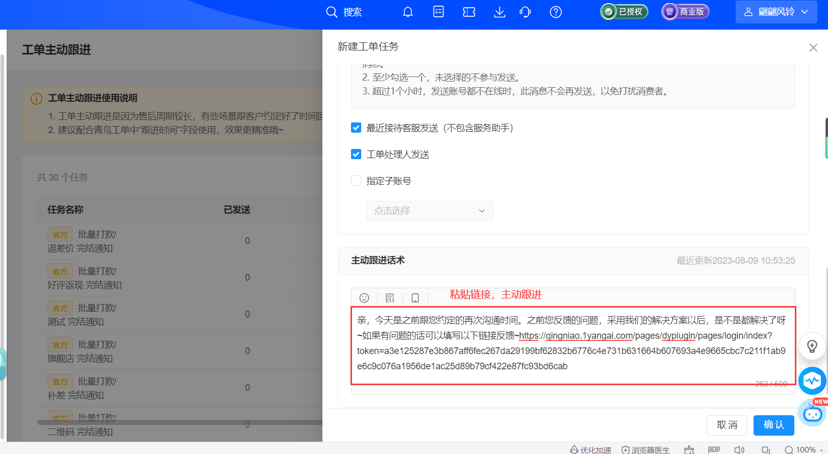Image resolution: width=828 pixels, height=454 pixels.
Task: Click the 工单主动跟进 page title
Action: click(x=57, y=49)
